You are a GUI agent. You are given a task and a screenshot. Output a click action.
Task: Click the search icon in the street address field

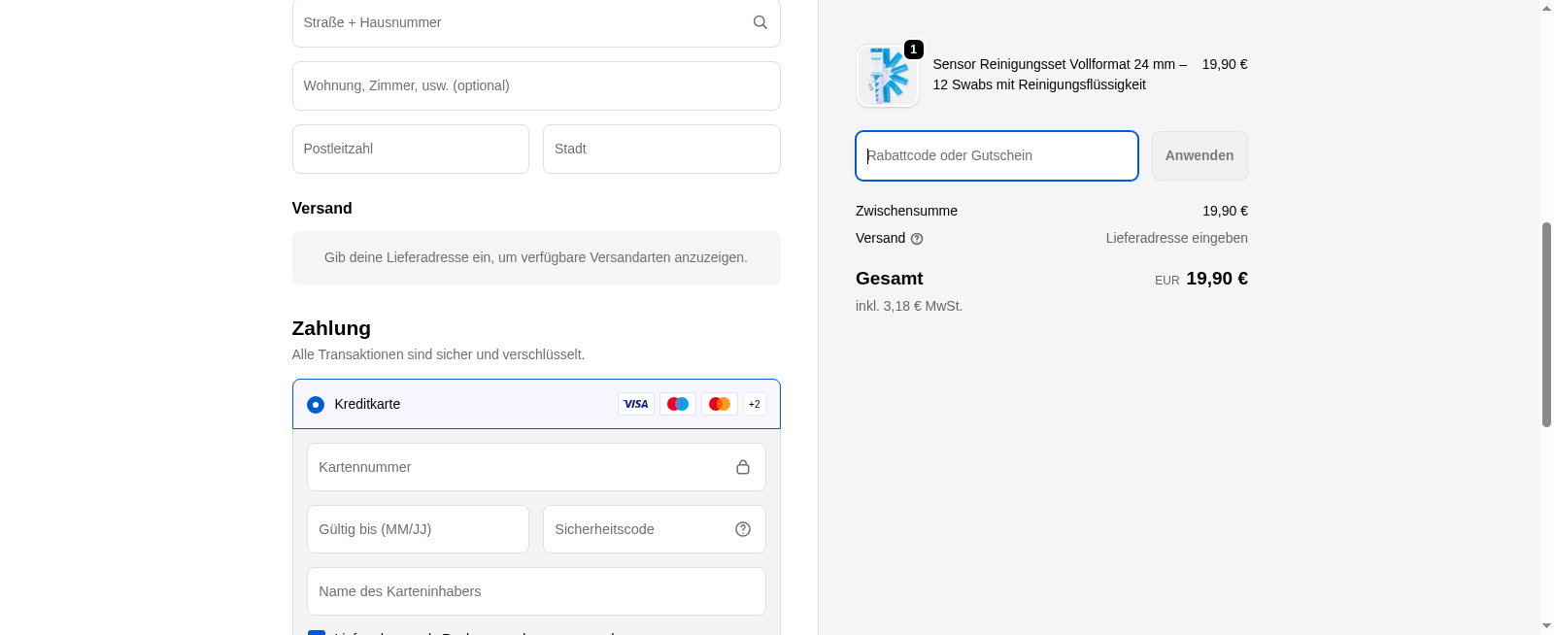[x=760, y=22]
